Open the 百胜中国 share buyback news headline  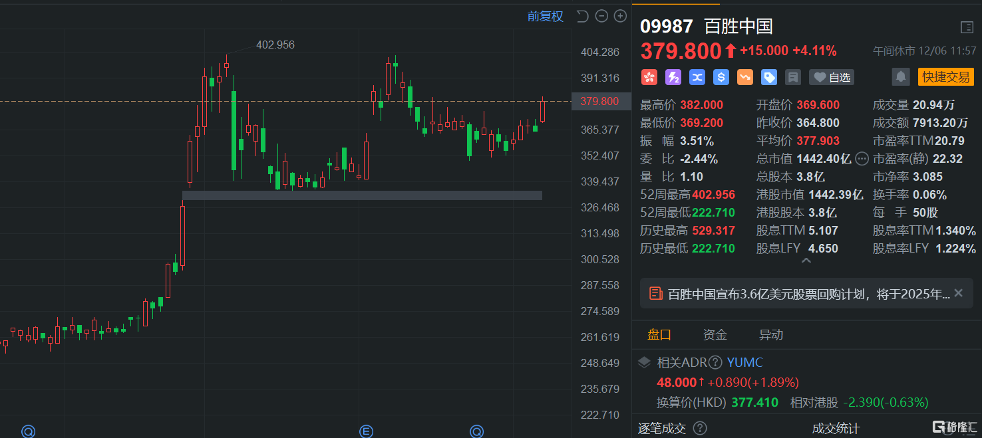[x=809, y=294]
